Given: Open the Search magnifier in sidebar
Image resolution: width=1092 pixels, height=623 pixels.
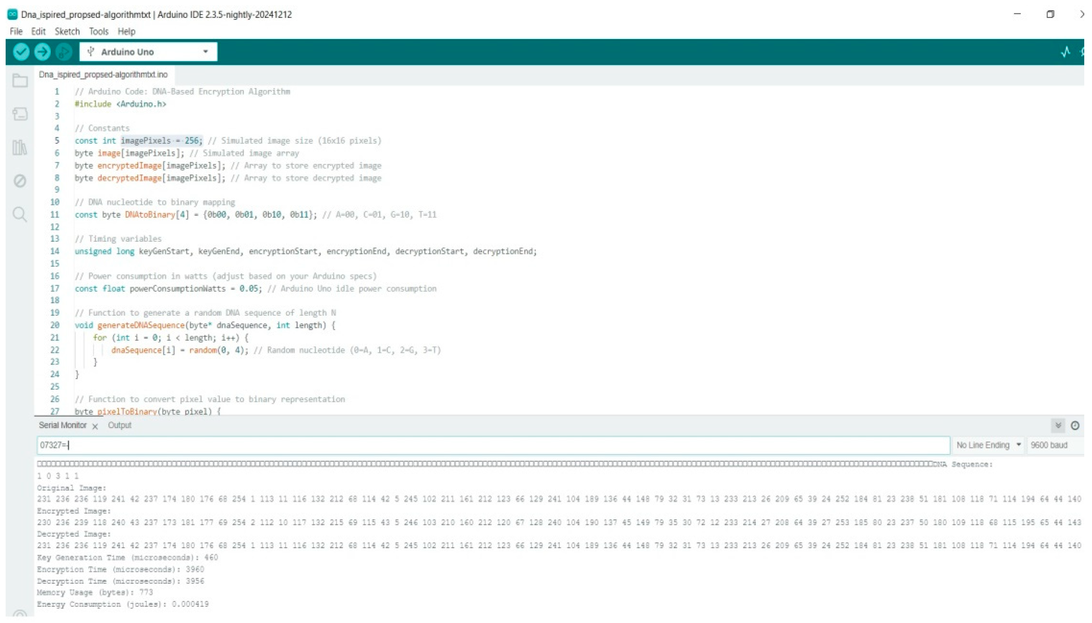Looking at the screenshot, I should coord(20,214).
